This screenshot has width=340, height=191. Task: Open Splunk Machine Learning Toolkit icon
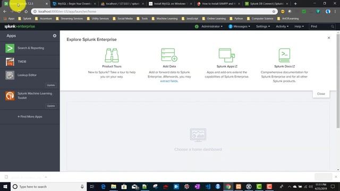[x=10, y=95]
